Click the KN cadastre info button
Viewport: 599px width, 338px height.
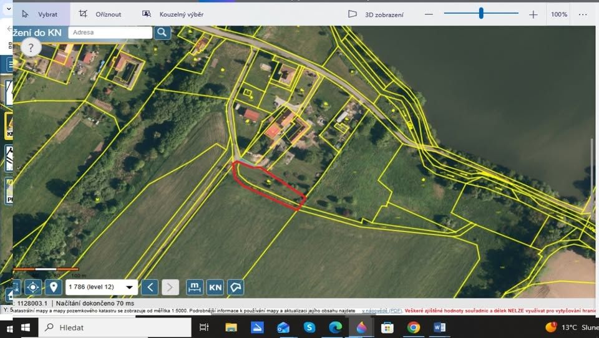pos(215,287)
